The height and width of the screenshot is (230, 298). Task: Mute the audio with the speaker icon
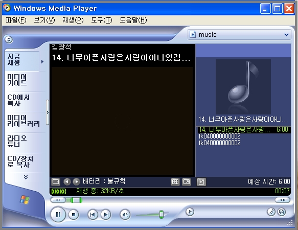coord(125,215)
